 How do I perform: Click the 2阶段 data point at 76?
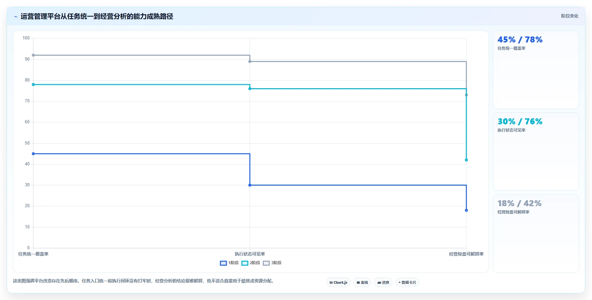click(x=250, y=89)
